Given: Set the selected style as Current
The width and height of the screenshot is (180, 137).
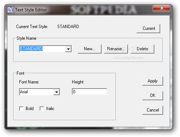Looking at the screenshot, I should 148,28.
